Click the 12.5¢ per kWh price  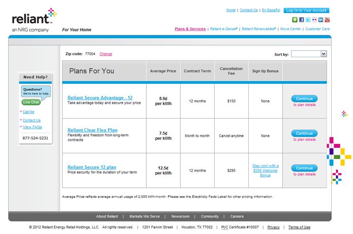click(163, 171)
